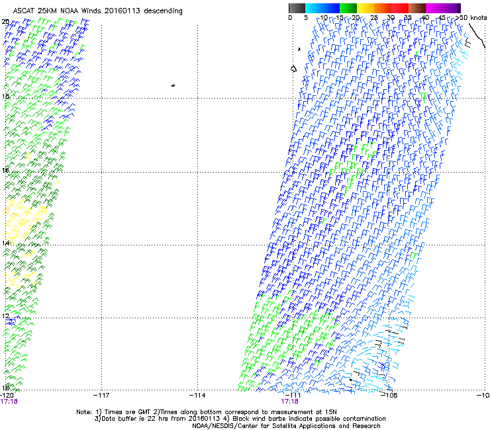Click the 'ASCAT 25KM NOAA Winds' title text
The height and width of the screenshot is (430, 490).
[x=57, y=11]
